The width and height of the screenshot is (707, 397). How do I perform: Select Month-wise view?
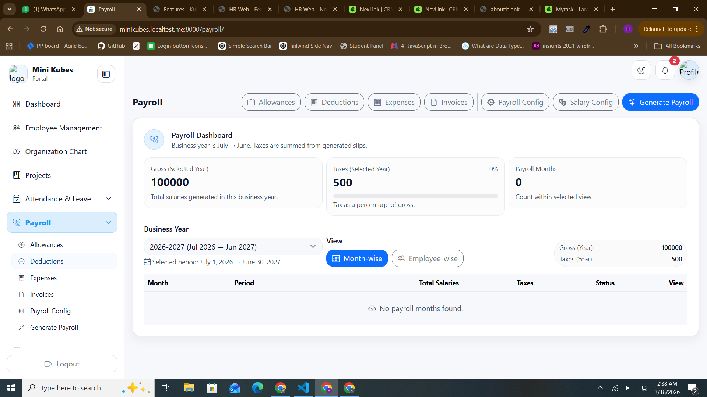(357, 258)
